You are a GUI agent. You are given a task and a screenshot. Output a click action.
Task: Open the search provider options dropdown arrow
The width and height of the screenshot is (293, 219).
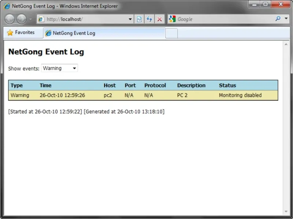(x=286, y=19)
